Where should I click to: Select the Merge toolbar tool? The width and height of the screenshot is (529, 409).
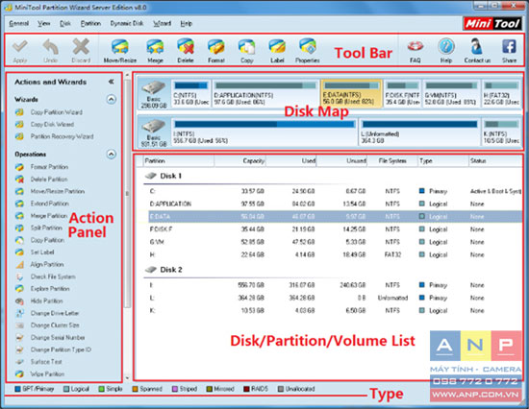click(x=155, y=51)
